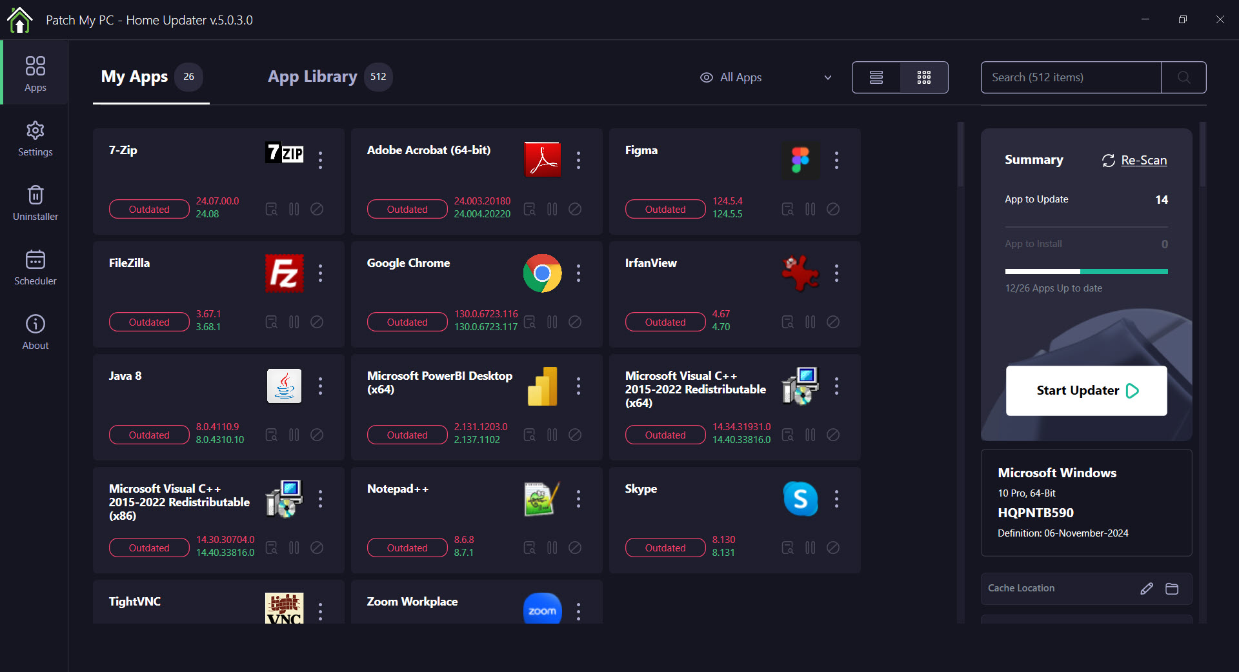This screenshot has height=672, width=1239.
Task: Click the Re-Scan link
Action: pos(1134,160)
